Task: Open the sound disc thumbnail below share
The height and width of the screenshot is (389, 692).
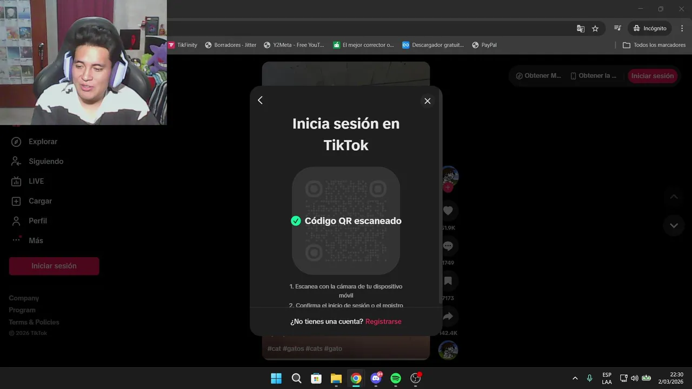Action: tap(448, 350)
